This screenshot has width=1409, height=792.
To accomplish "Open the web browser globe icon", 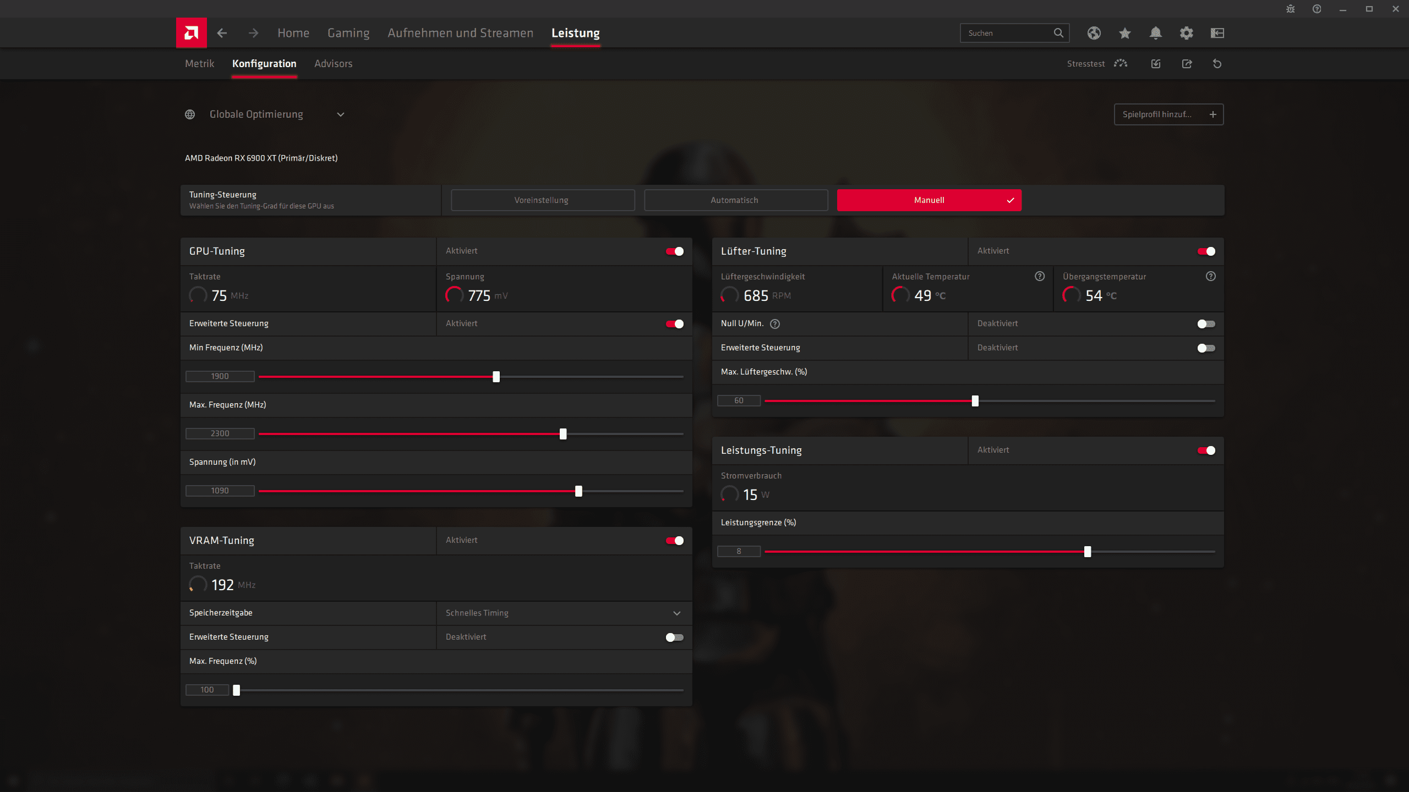I will [1094, 33].
